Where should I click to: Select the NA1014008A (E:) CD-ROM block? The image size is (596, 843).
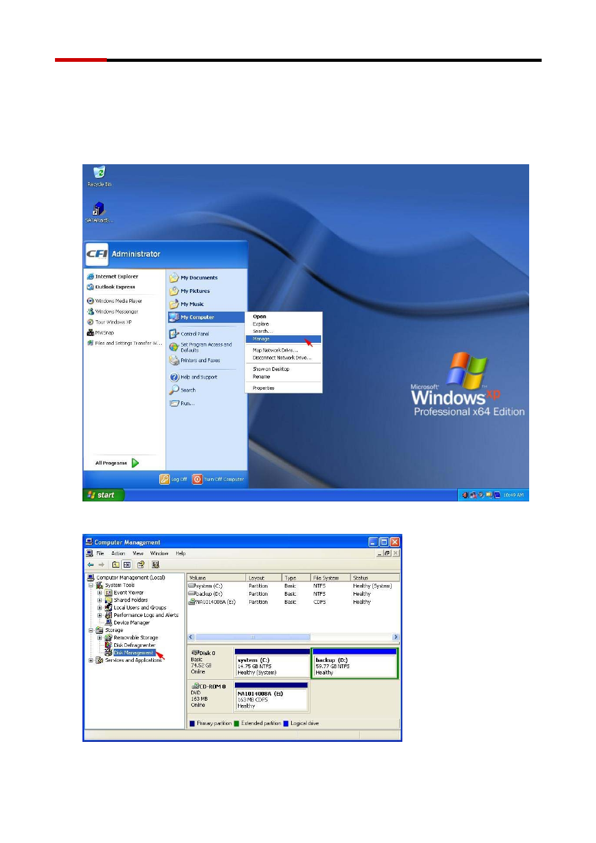pos(271,697)
